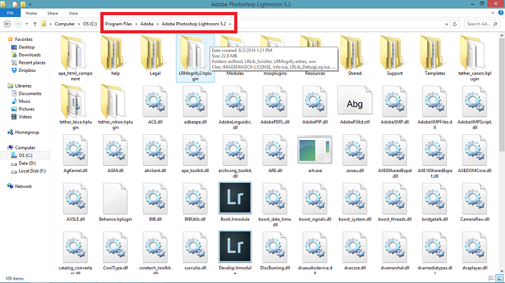The image size is (505, 283).
Task: Open Music library
Action: pyautogui.click(x=25, y=101)
